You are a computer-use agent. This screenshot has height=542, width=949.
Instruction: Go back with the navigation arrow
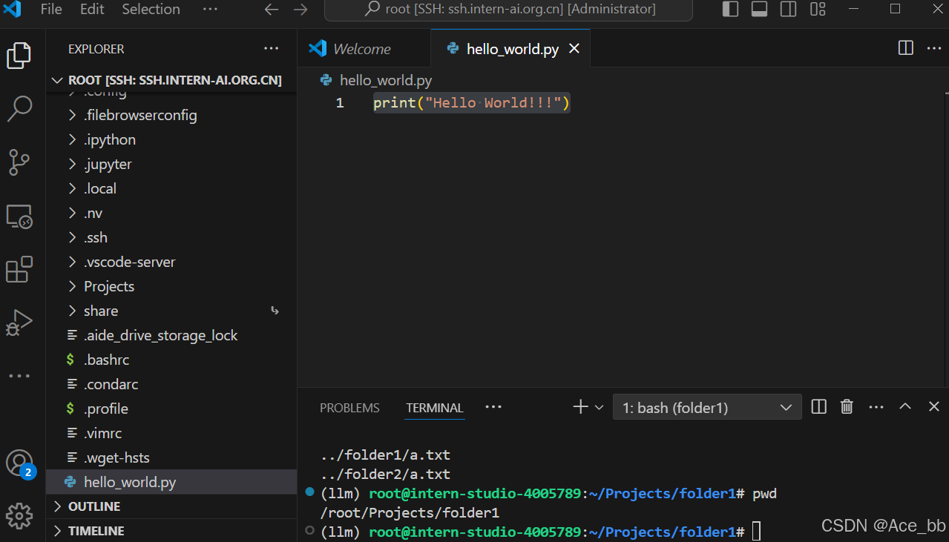[272, 10]
